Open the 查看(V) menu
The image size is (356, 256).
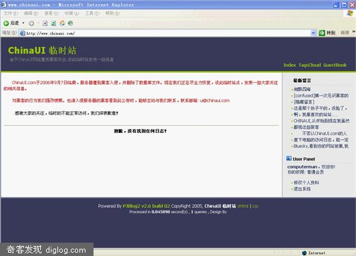(51, 13)
